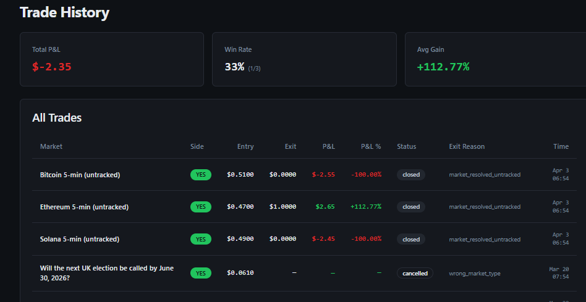Select the Bitcoin entry price $0.5100
This screenshot has width=586, height=302.
click(x=240, y=175)
